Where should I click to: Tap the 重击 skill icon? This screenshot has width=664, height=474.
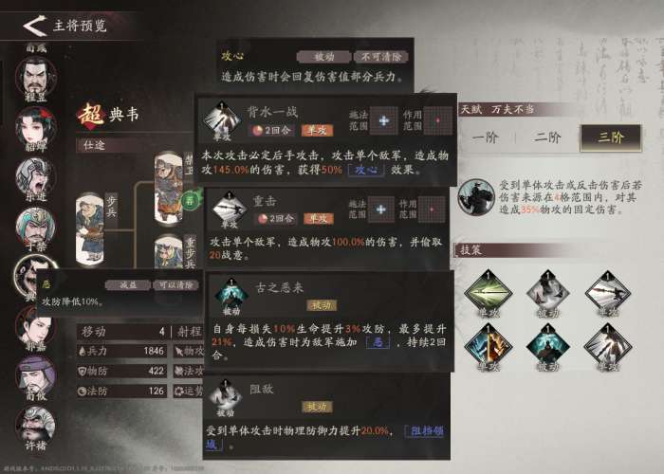point(230,209)
